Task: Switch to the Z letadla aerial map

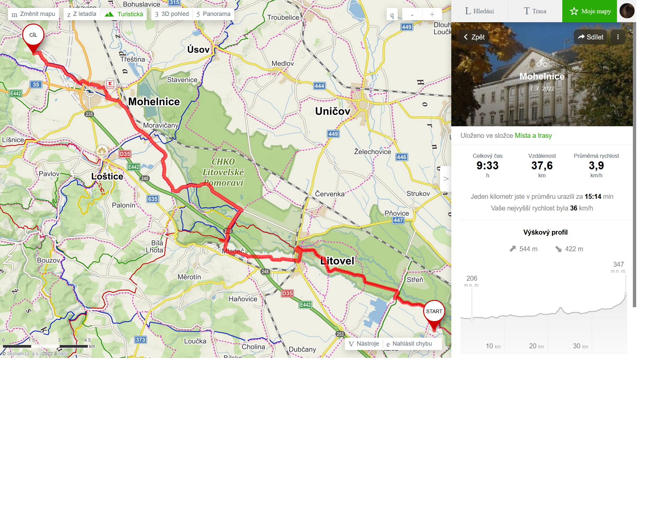Action: point(82,14)
